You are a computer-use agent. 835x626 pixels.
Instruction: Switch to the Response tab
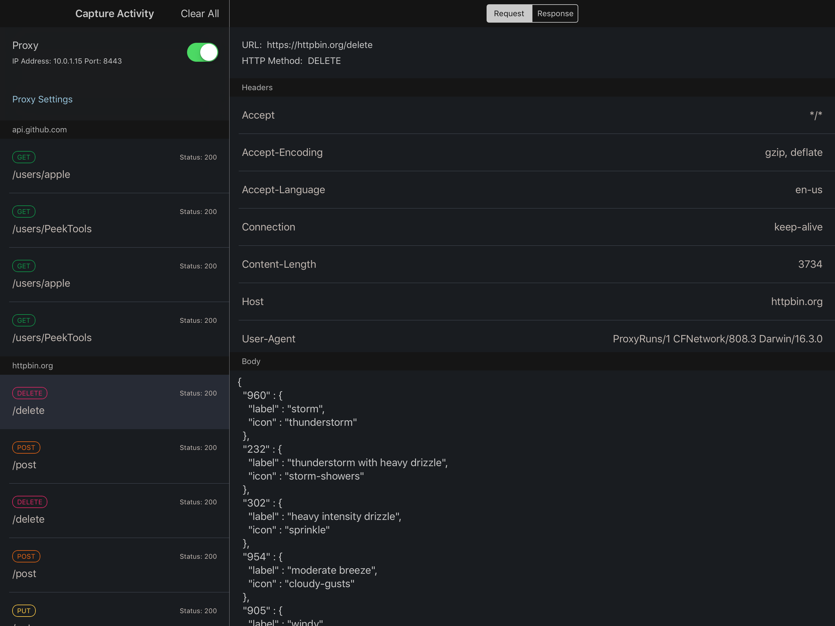[x=555, y=13]
